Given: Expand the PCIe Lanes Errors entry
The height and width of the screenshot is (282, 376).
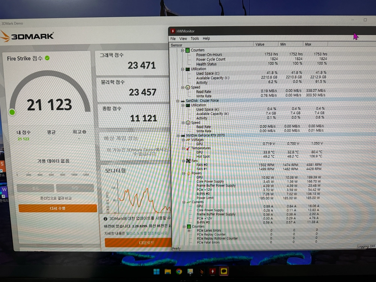Looking at the screenshot, I should point(189,230).
